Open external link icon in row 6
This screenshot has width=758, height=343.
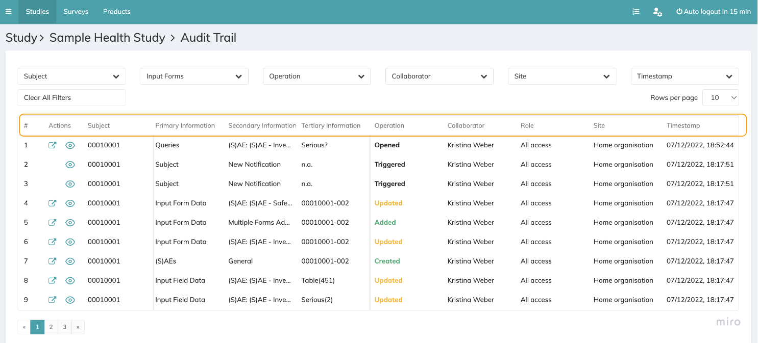click(52, 242)
